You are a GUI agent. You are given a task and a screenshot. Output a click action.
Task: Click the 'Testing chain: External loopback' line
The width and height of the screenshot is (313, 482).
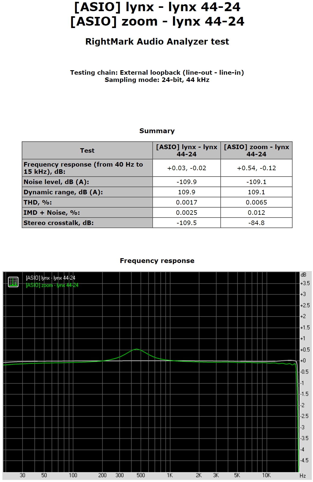point(157,72)
